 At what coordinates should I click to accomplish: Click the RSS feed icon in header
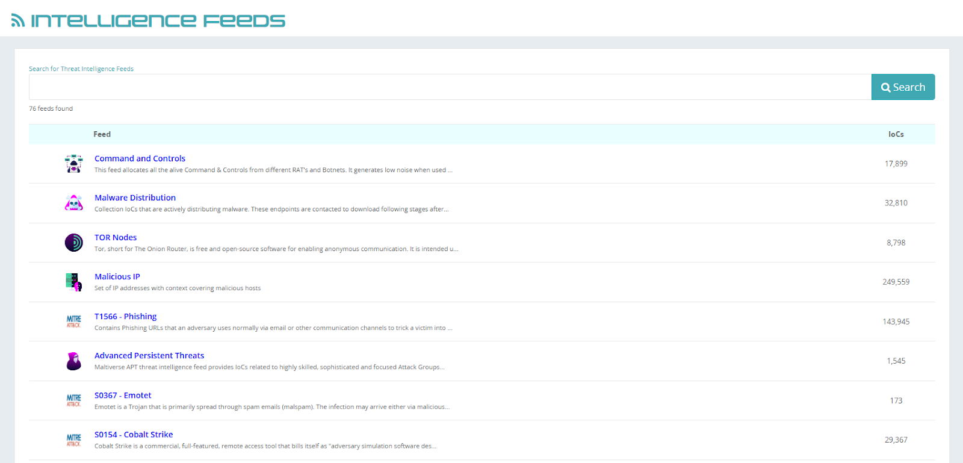tap(18, 20)
